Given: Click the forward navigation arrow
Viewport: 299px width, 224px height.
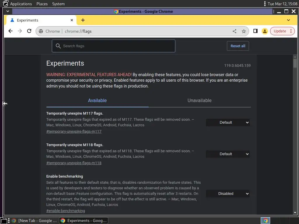Looking at the screenshot, I should click(20, 31).
